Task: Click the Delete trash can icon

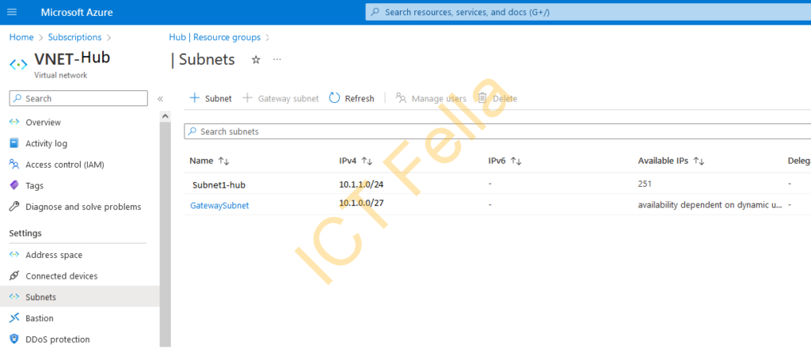Action: coord(482,97)
